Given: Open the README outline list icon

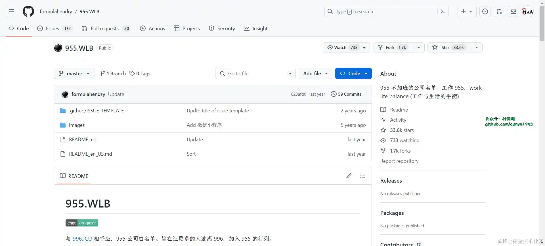Looking at the screenshot, I should [x=362, y=176].
